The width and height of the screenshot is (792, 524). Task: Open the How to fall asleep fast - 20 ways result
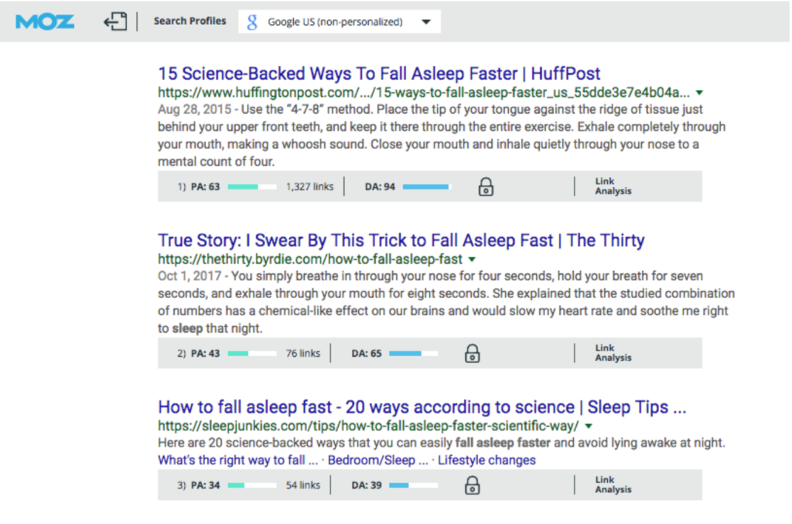coord(422,407)
